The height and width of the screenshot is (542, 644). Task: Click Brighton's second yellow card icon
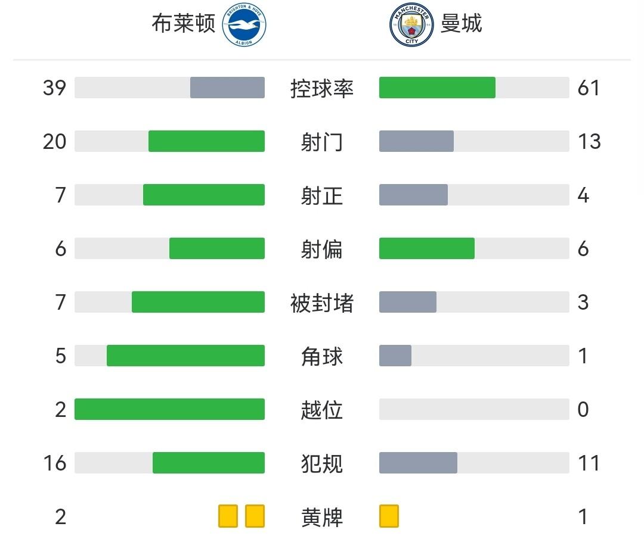point(255,516)
